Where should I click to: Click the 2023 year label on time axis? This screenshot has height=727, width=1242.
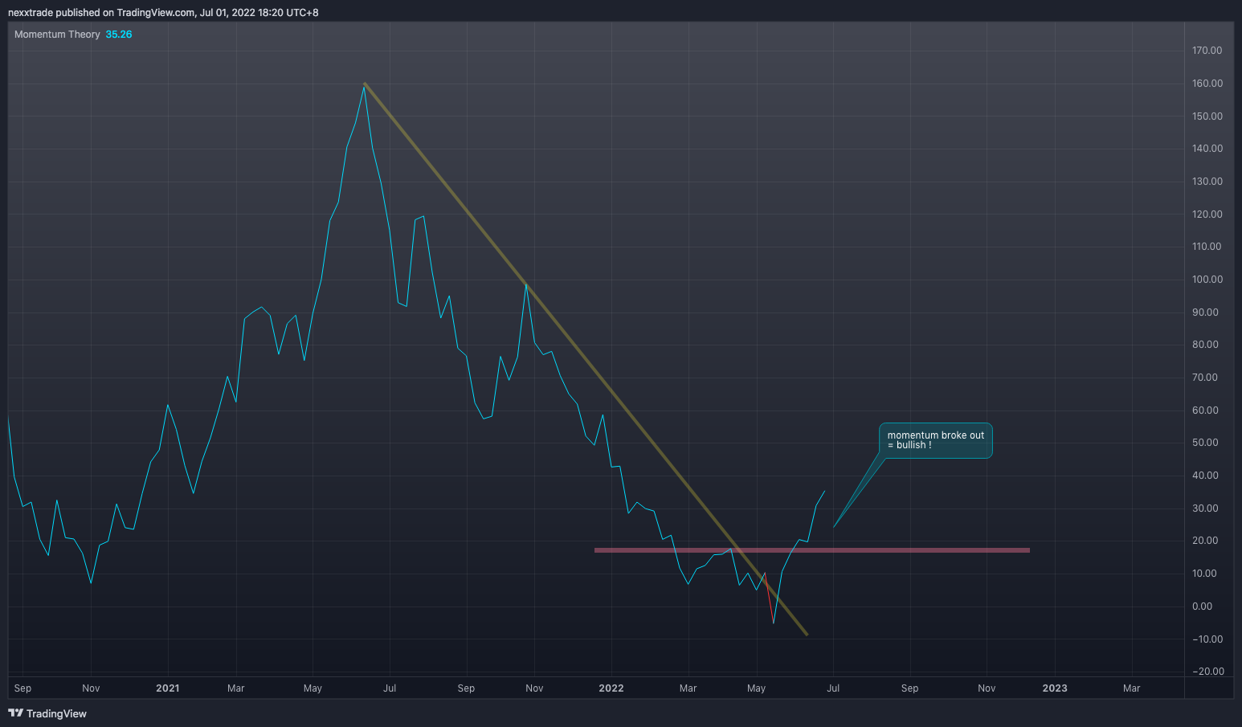pos(1055,688)
